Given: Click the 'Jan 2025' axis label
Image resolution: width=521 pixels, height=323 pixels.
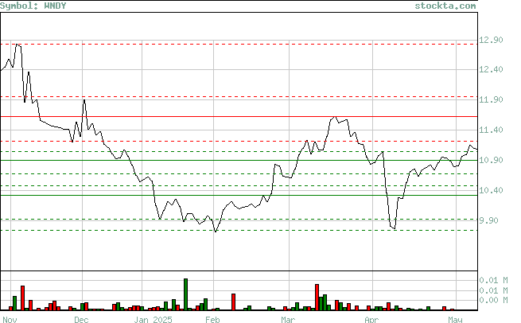Looking at the screenshot, I should [154, 319].
